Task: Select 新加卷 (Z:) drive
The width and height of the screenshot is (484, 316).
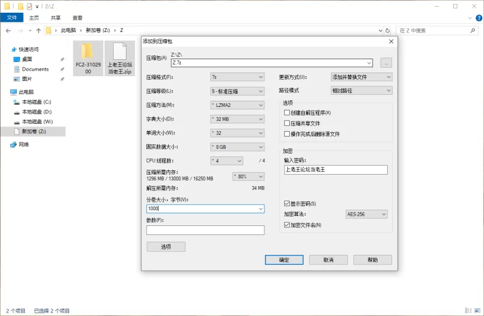Action: point(34,131)
